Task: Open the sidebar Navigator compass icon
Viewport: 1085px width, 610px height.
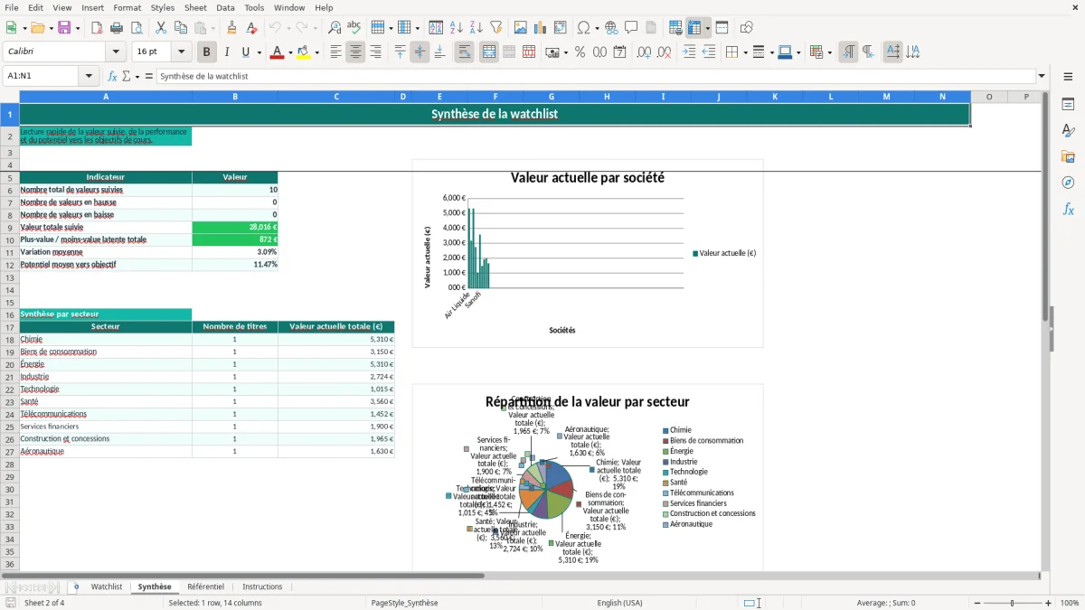Action: (1068, 183)
